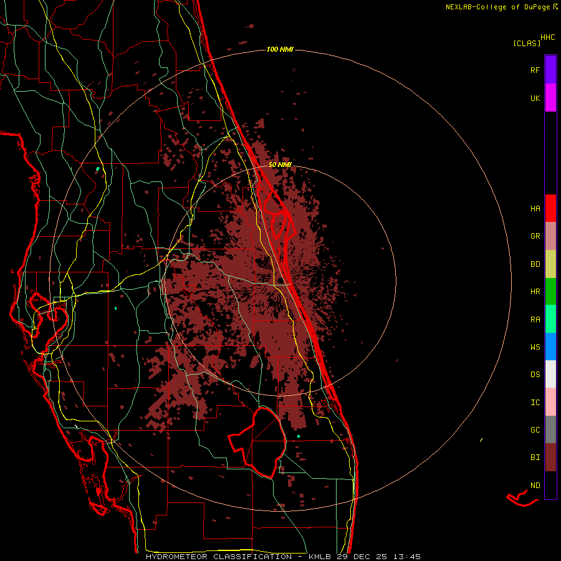Click the ND legend label
This screenshot has height=561, width=561.
tap(535, 486)
